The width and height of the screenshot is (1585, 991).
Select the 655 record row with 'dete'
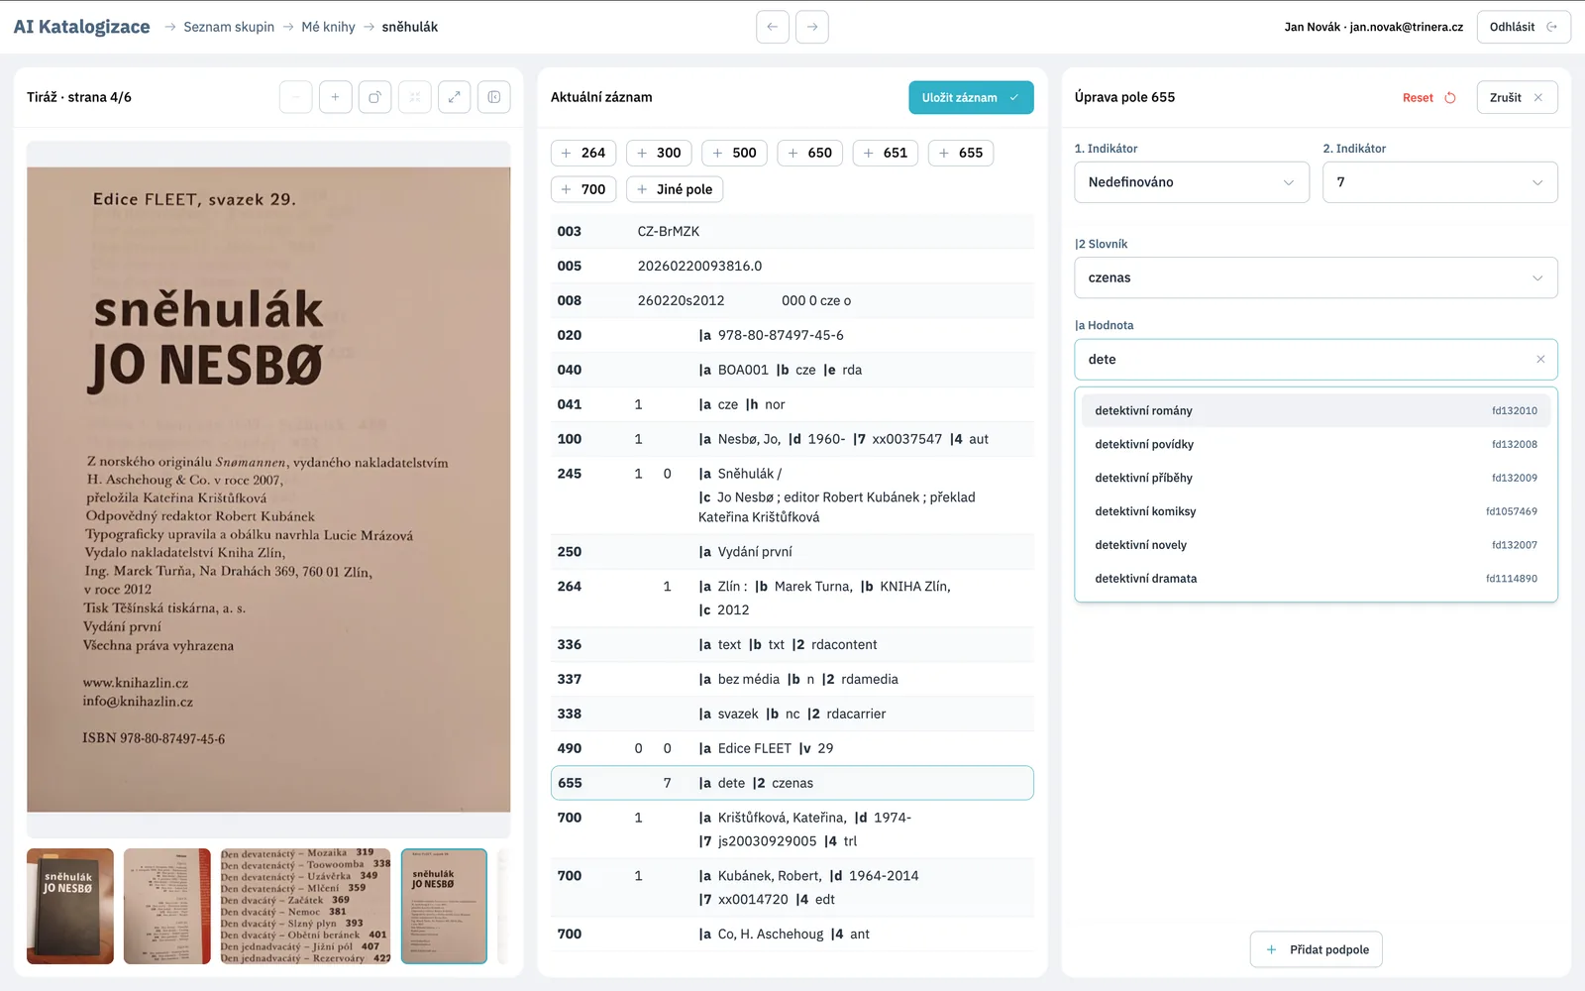[792, 783]
